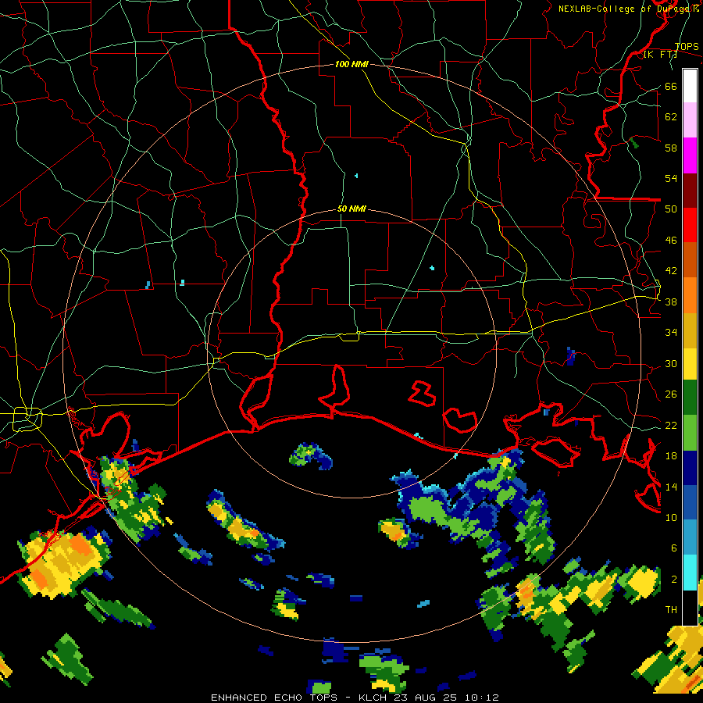Viewport: 703px width, 703px height.
Task: Click the 58 value on the legend
Action: 671,148
